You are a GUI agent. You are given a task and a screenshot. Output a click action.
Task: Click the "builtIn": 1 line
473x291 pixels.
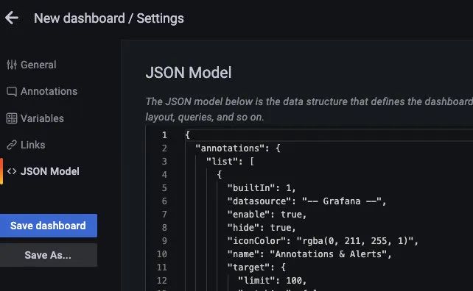coord(262,188)
